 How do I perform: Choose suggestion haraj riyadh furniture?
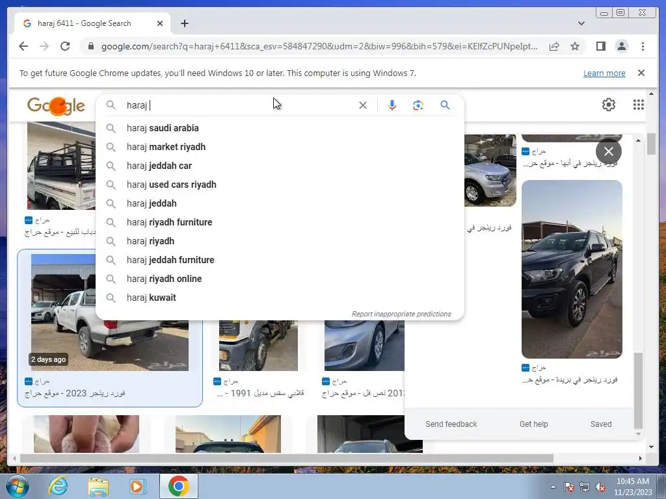280,222
